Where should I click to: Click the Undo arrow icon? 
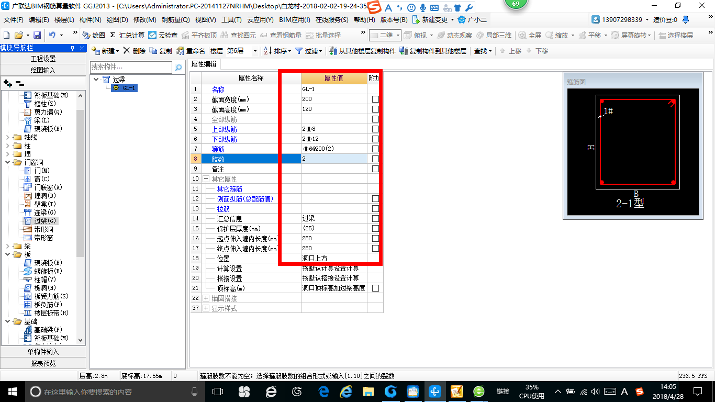click(52, 35)
